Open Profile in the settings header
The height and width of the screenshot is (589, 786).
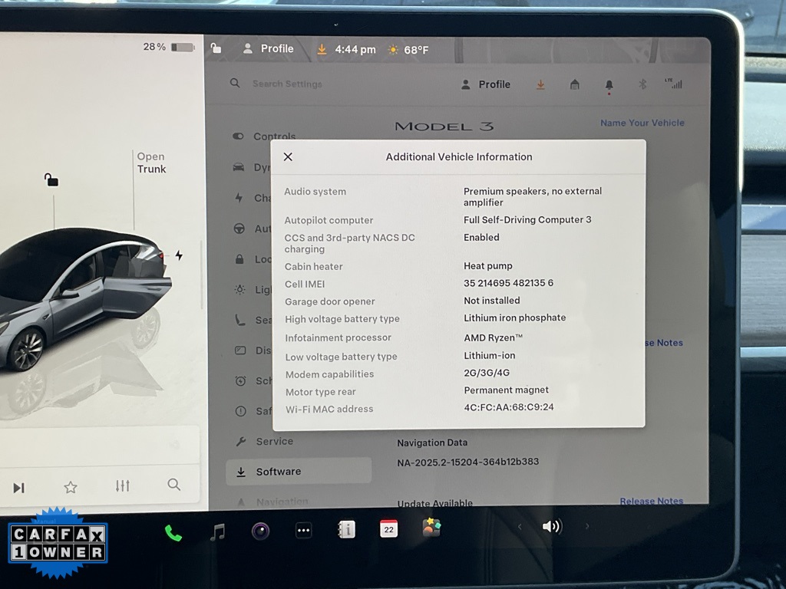tap(485, 84)
